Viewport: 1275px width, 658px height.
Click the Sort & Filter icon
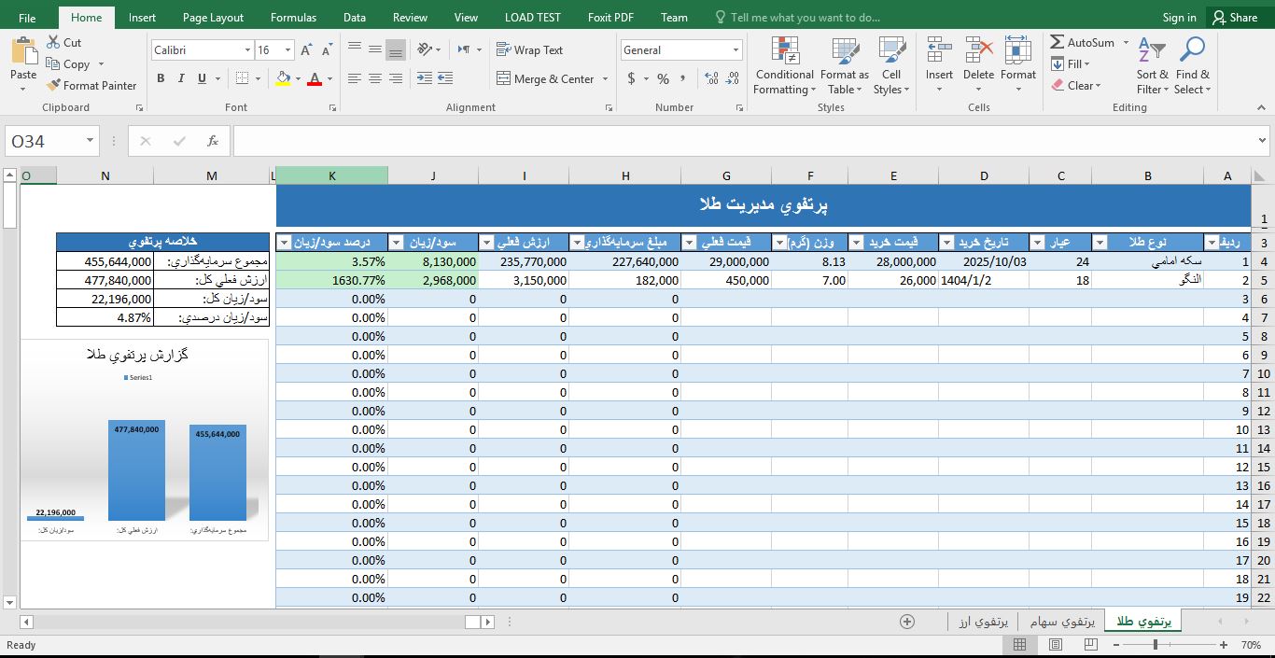[1152, 51]
